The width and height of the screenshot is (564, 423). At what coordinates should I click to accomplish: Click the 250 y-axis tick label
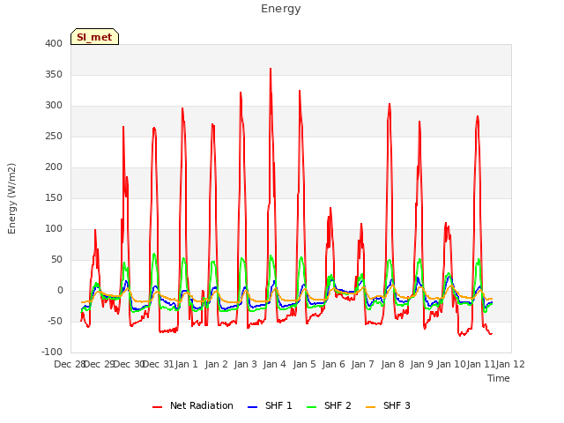point(54,137)
